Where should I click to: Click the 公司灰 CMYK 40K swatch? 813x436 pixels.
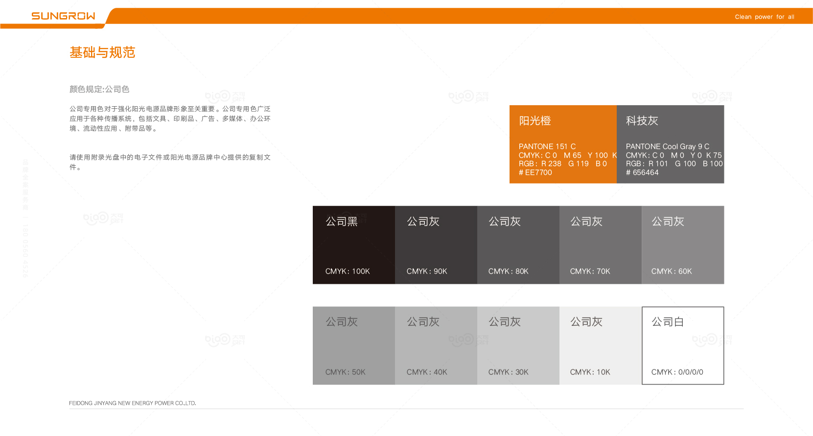point(436,345)
